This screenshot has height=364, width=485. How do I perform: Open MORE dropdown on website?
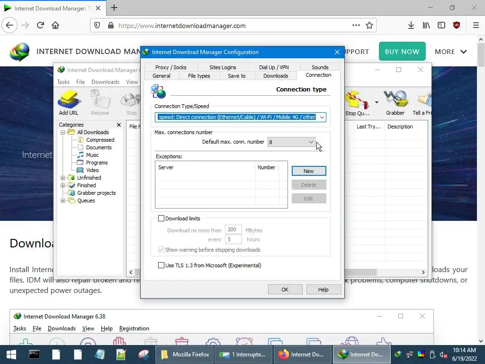coord(451,52)
